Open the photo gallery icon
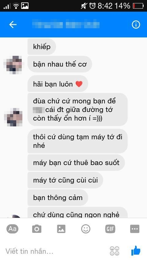This screenshot has width=147, height=262. 61,229
